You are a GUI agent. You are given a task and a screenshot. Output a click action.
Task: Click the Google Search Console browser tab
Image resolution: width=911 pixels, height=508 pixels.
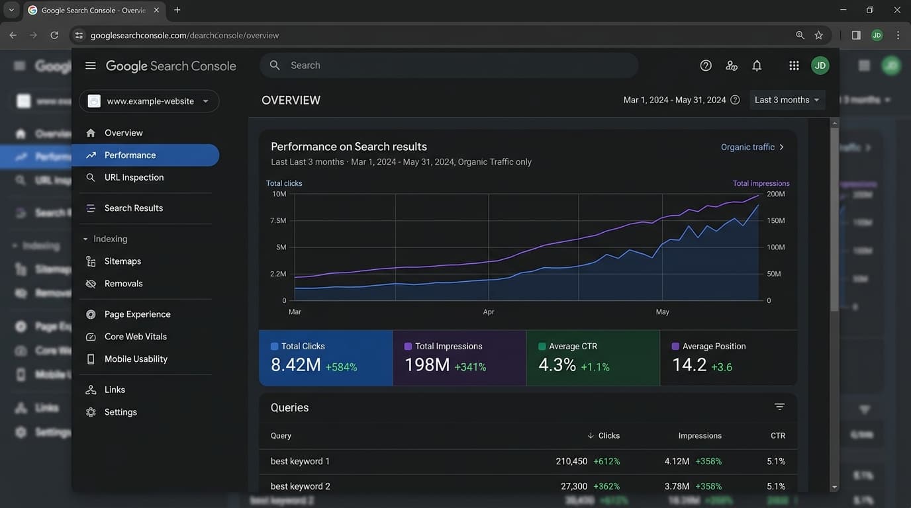pyautogui.click(x=93, y=11)
